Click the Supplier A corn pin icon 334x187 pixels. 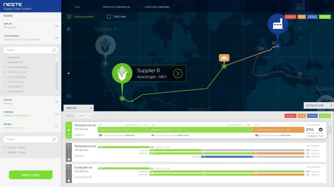coord(106,45)
